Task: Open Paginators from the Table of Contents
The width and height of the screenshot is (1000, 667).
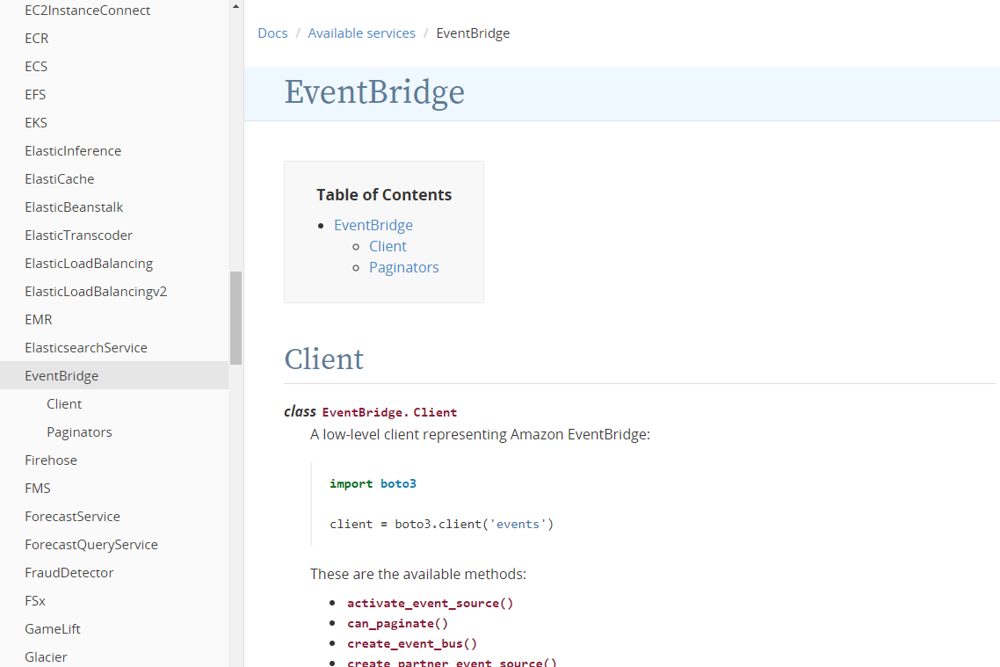Action: tap(403, 267)
